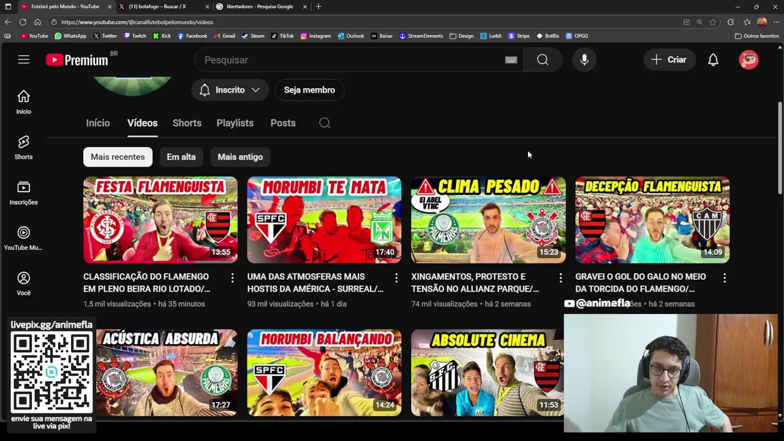Open video title CLASSIFICAÇÃO DO FLAMENGO
Viewport: 784px width, 441px height.
click(x=147, y=283)
